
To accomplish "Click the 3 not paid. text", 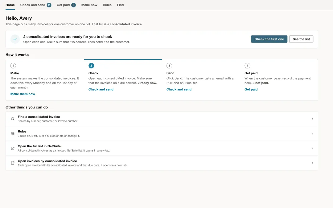I will pyautogui.click(x=261, y=83).
